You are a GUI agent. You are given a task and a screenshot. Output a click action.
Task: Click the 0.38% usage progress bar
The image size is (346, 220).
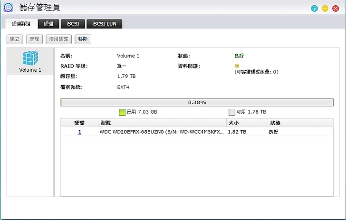(x=197, y=102)
